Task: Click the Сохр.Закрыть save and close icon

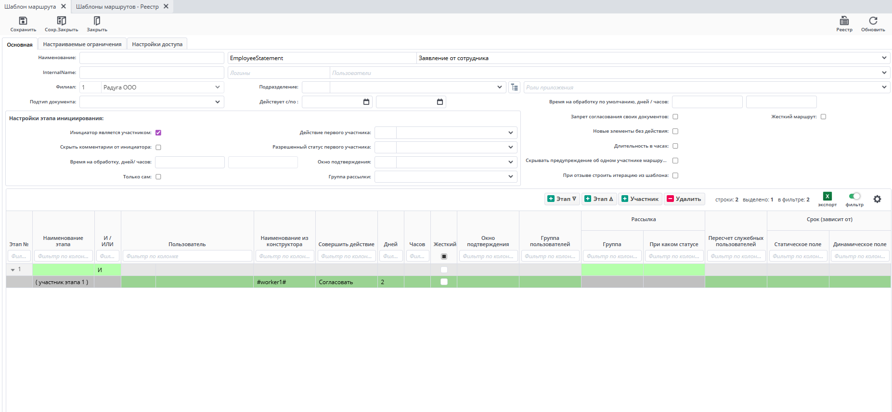Action: [x=61, y=21]
